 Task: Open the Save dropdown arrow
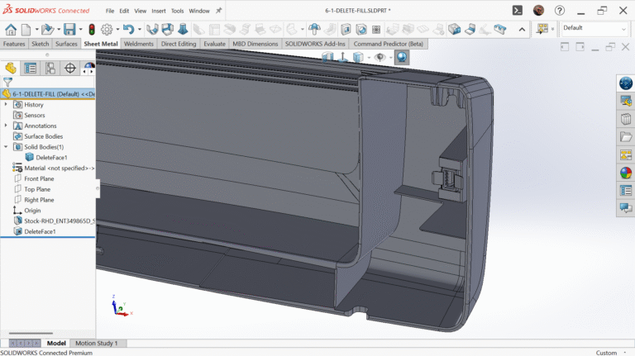coord(80,29)
